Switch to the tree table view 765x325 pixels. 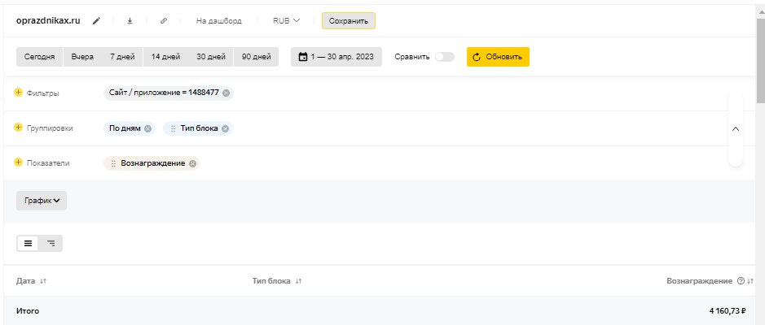pyautogui.click(x=51, y=243)
